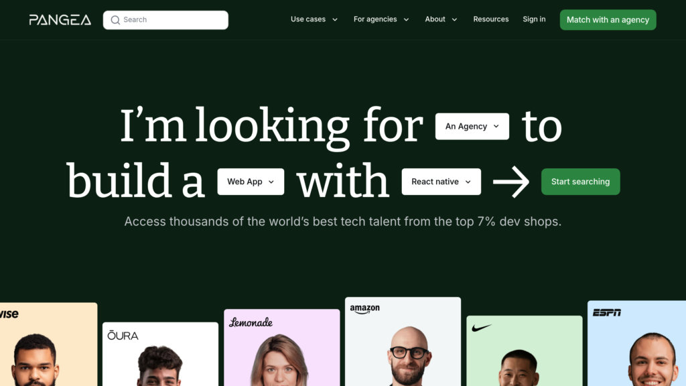
Task: Expand the About menu
Action: [x=441, y=19]
